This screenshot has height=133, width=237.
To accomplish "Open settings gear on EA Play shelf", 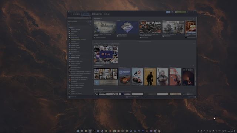I will [194, 44].
